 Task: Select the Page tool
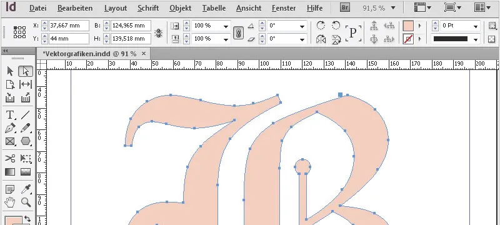pyautogui.click(x=10, y=84)
